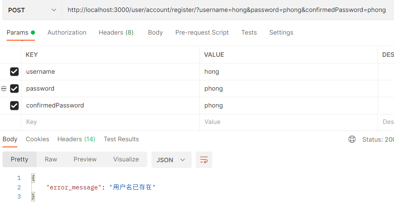Image resolution: width=394 pixels, height=217 pixels.
Task: Open the response Cookies tab
Action: click(x=37, y=139)
